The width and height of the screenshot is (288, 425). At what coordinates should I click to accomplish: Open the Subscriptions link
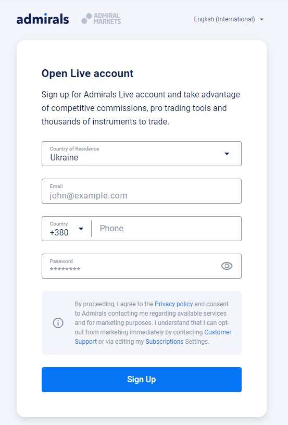click(x=165, y=342)
